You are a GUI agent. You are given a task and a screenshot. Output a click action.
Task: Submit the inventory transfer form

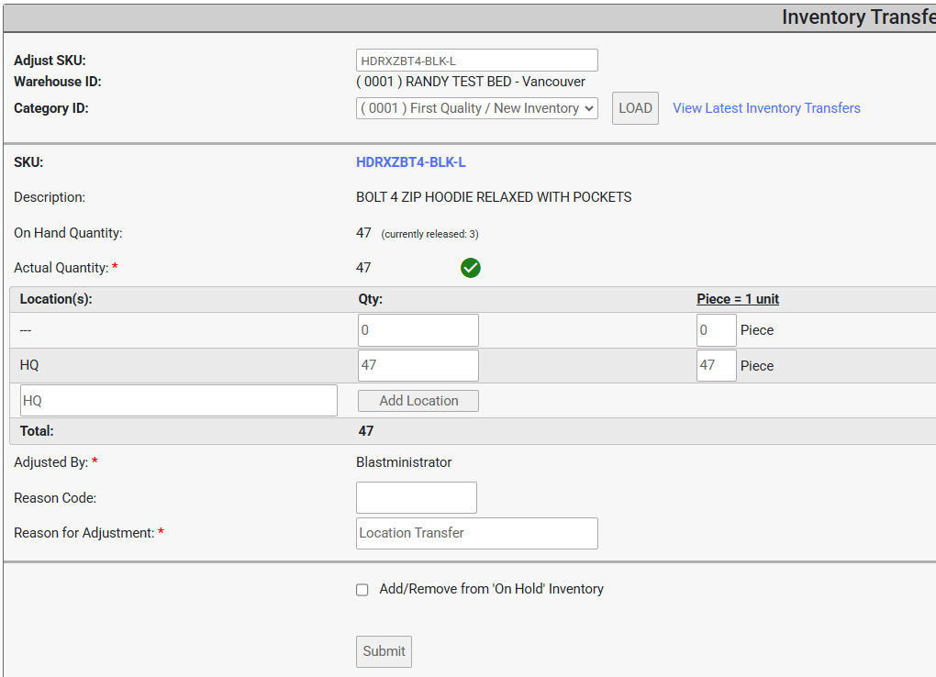[384, 651]
